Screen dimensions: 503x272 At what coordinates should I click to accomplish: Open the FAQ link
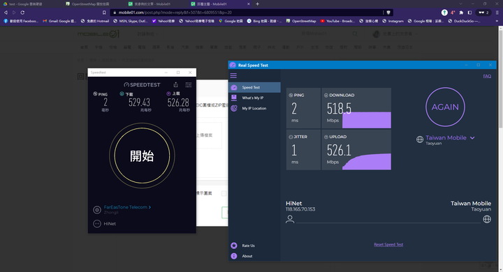click(x=487, y=76)
